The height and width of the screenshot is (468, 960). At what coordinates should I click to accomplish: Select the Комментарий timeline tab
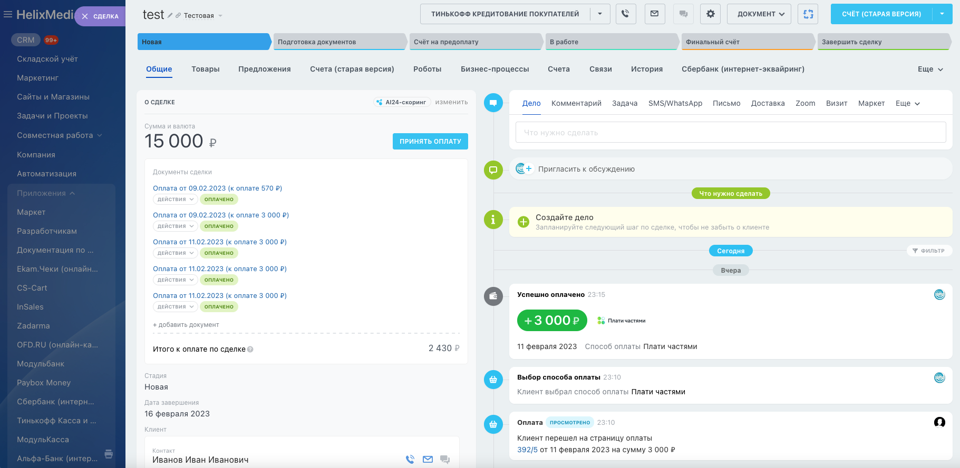pos(576,103)
